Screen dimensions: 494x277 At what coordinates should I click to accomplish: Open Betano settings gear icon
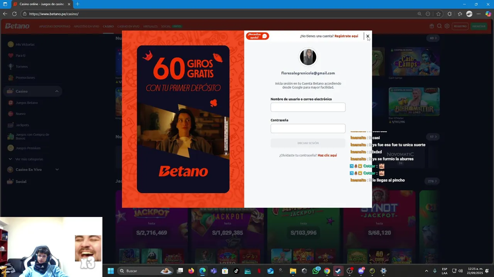(447, 26)
